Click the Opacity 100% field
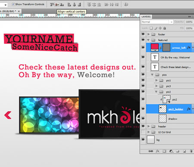The width and height of the screenshot is (194, 167). coord(189,22)
